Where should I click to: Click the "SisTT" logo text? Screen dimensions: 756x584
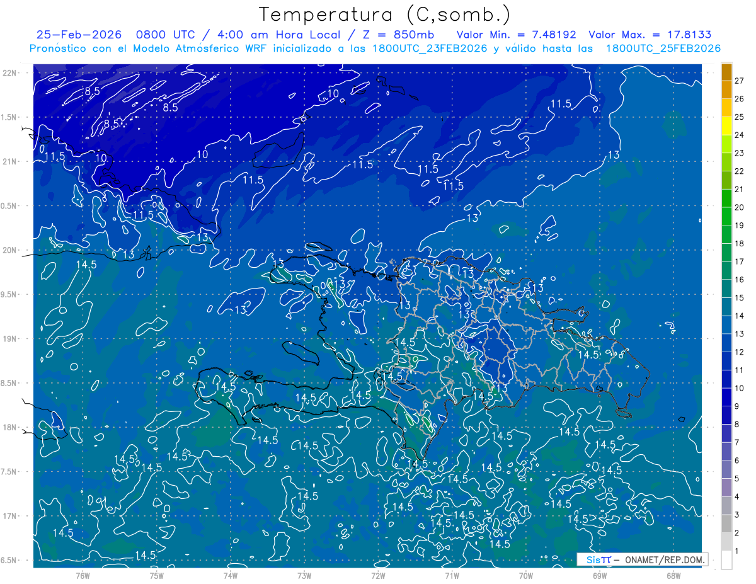[598, 559]
